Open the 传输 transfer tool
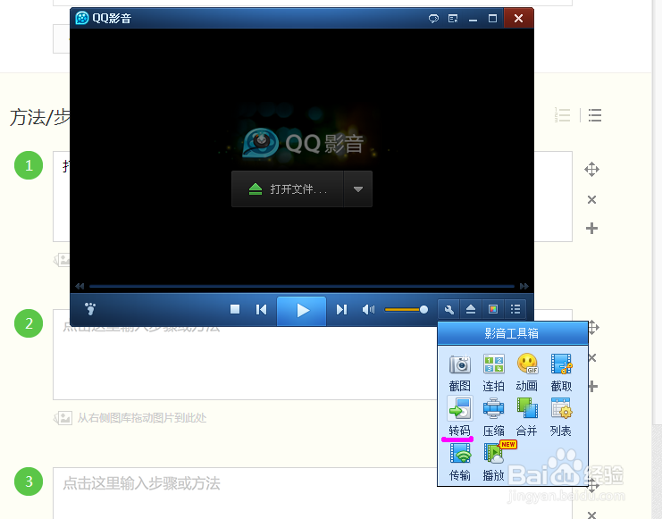The image size is (662, 519). click(459, 462)
